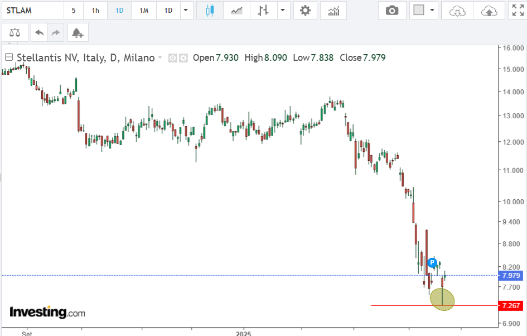The height and width of the screenshot is (336, 527).
Task: Click the Stellantis NV, Italy, D, Milano title
Action: [x=86, y=58]
